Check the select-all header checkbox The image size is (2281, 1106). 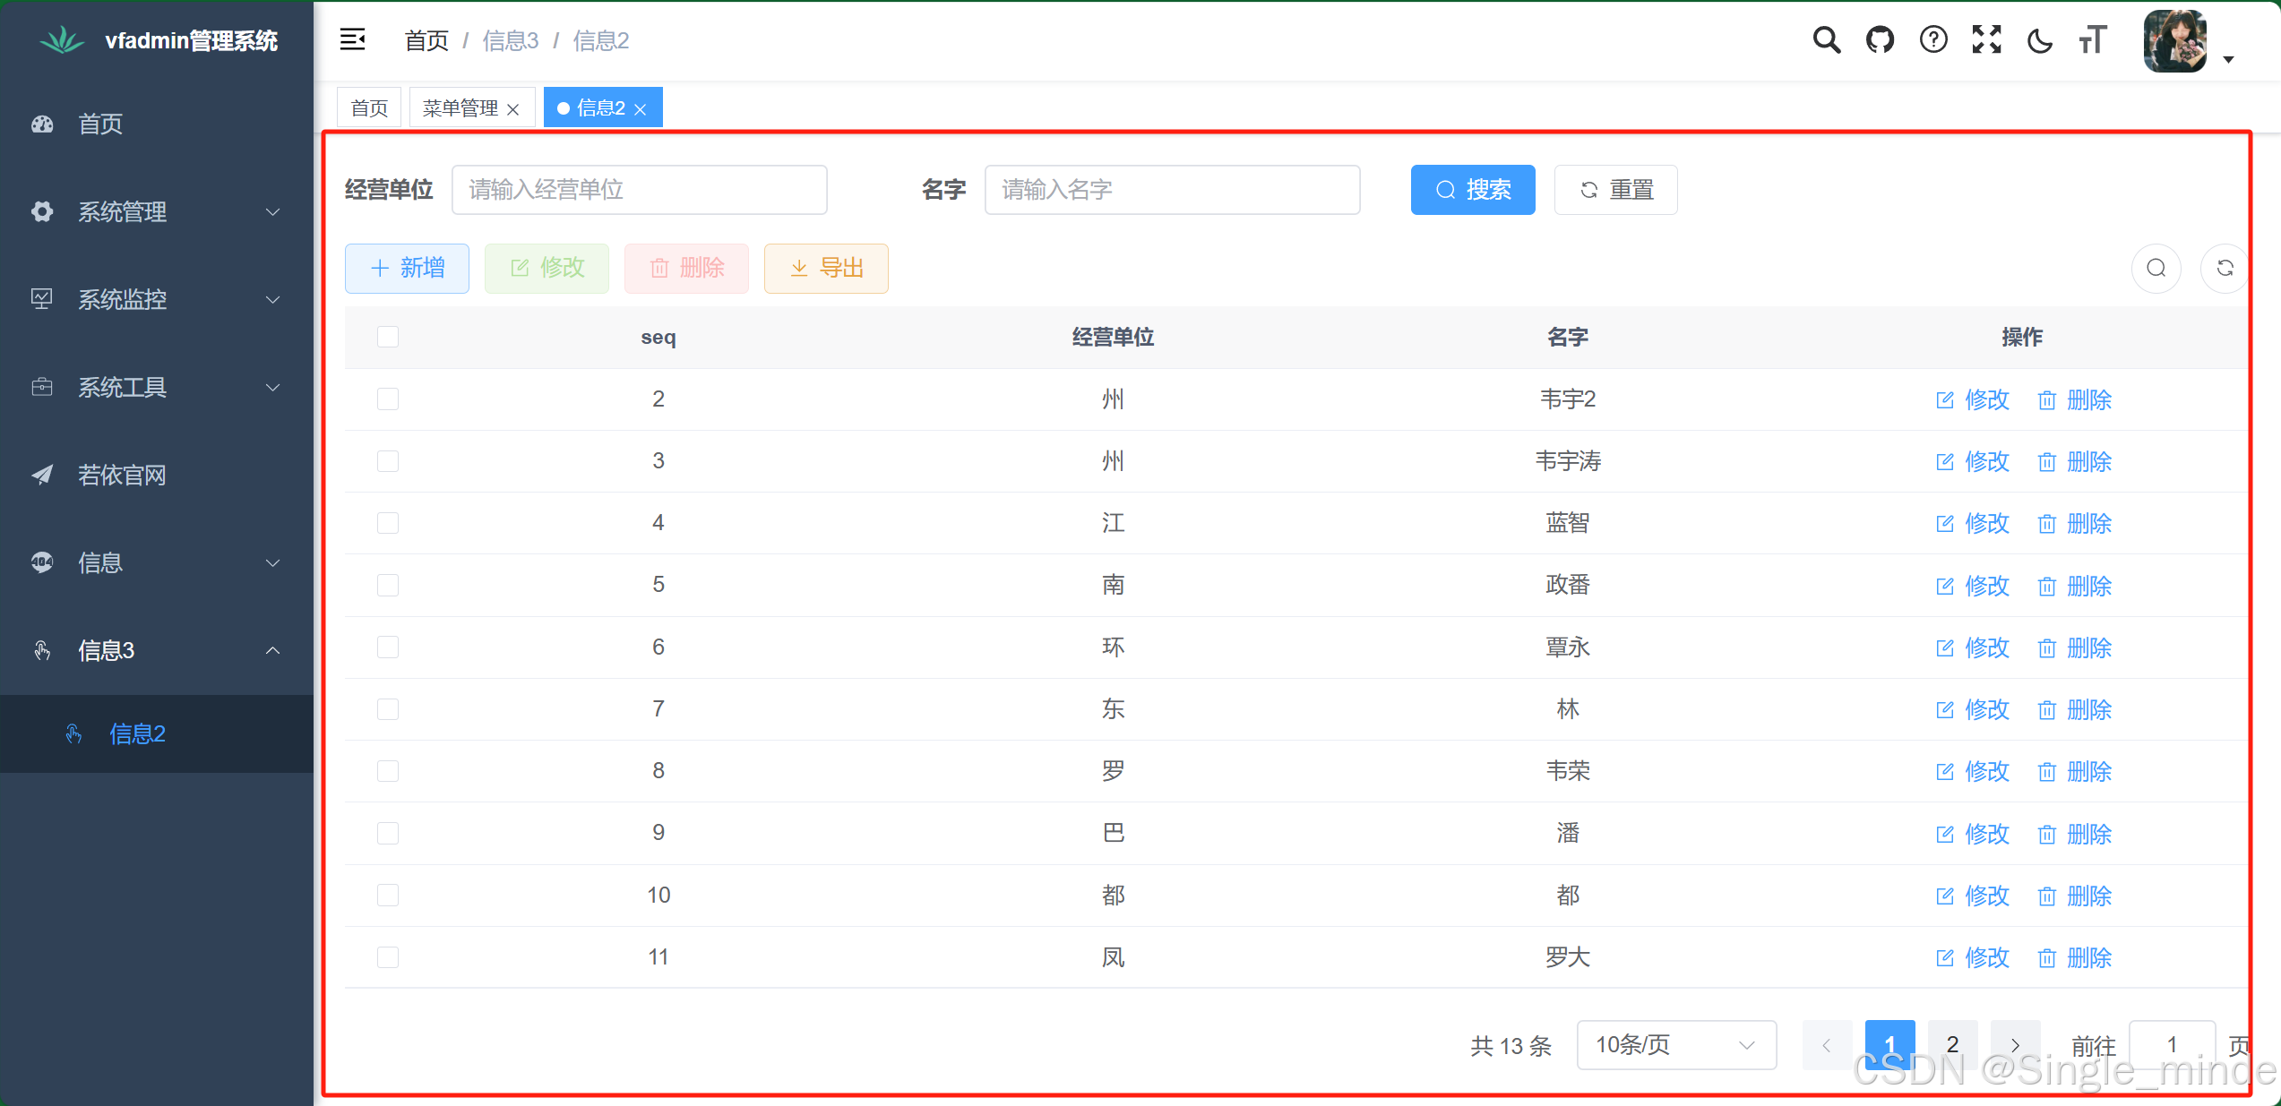point(388,337)
